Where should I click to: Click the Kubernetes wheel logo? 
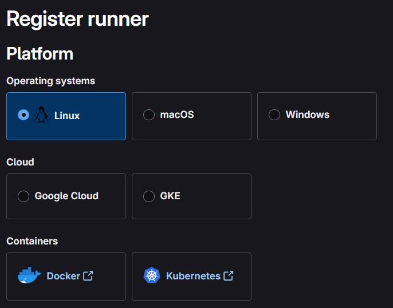click(151, 276)
